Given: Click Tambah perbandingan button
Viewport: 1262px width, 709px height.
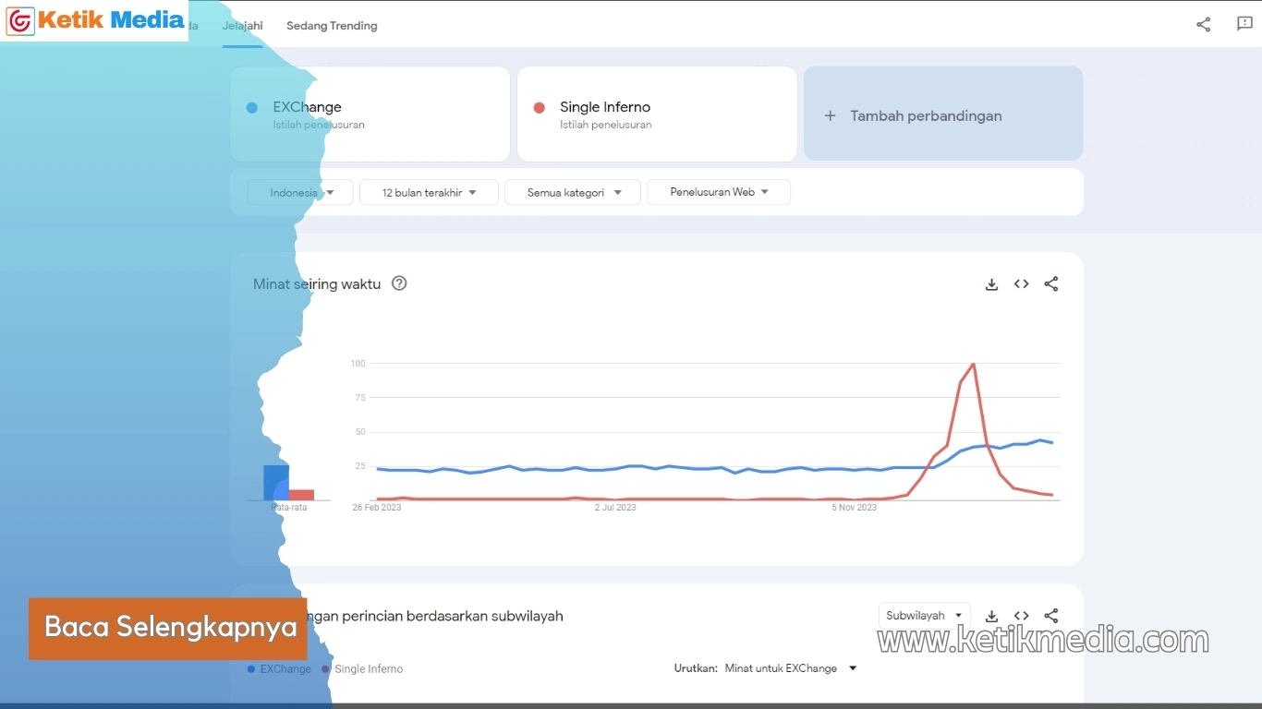Looking at the screenshot, I should click(943, 114).
